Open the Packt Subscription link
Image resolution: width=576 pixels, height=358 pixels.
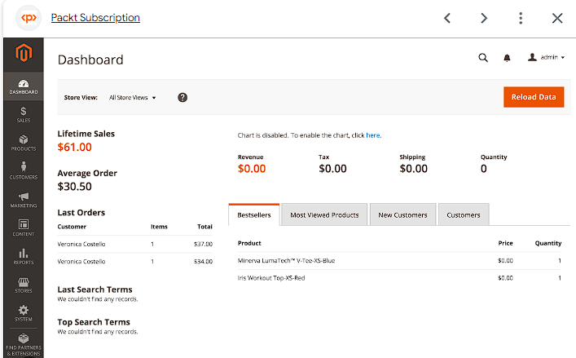coord(95,18)
